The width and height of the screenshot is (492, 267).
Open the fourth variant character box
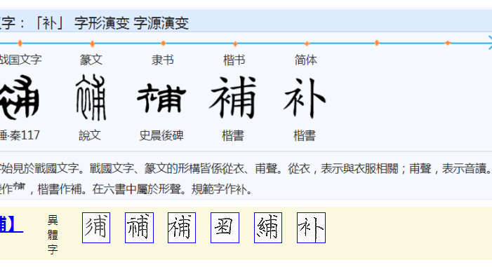[x=225, y=228]
